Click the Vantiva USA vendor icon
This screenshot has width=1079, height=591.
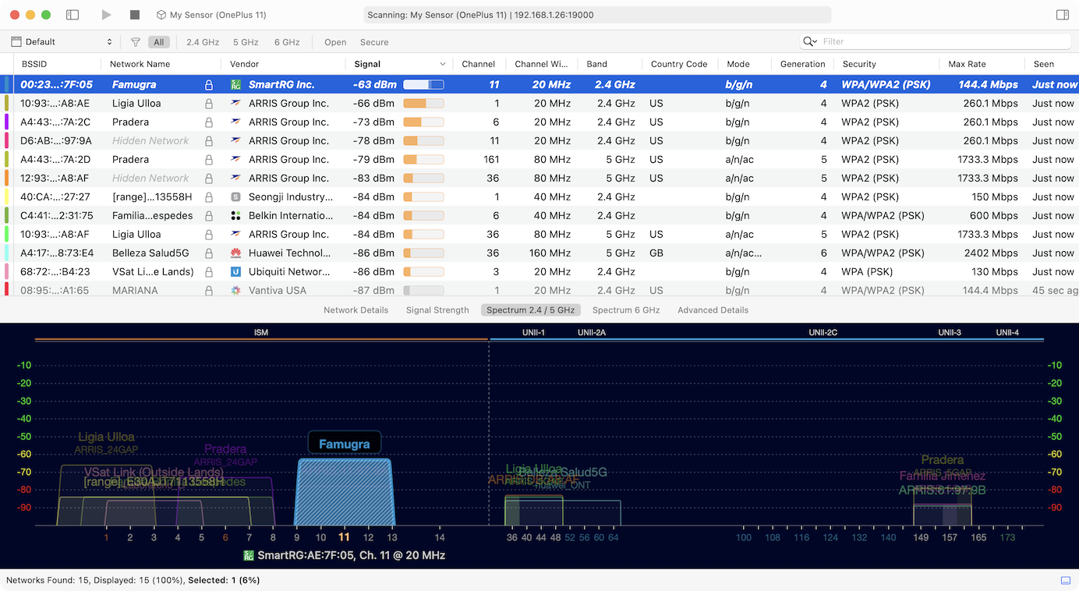(236, 290)
